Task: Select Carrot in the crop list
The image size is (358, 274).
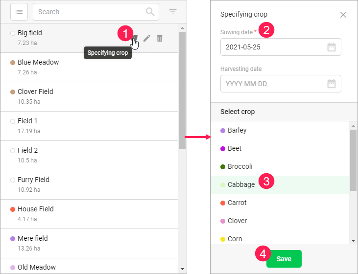Action: pyautogui.click(x=237, y=203)
